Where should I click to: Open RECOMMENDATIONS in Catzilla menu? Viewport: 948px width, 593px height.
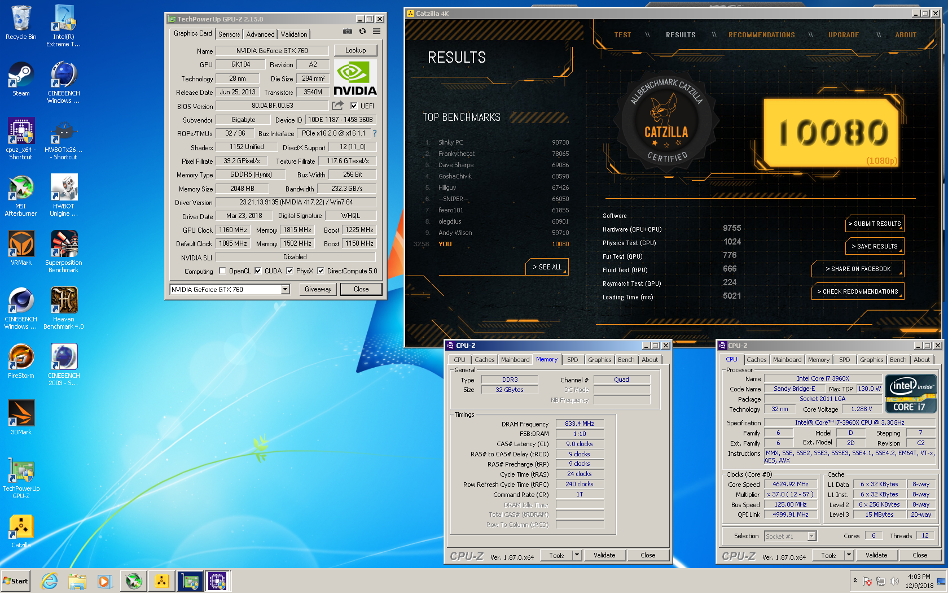coord(761,35)
